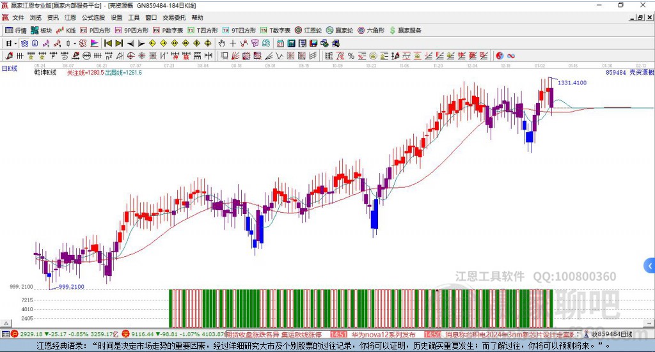Select the hand pan tool

tap(221, 43)
